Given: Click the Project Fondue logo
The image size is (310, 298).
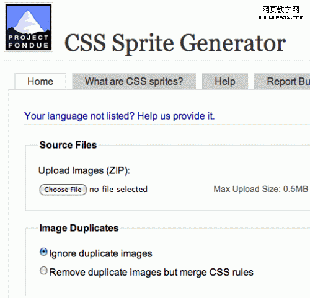Looking at the screenshot, I should click(x=29, y=27).
